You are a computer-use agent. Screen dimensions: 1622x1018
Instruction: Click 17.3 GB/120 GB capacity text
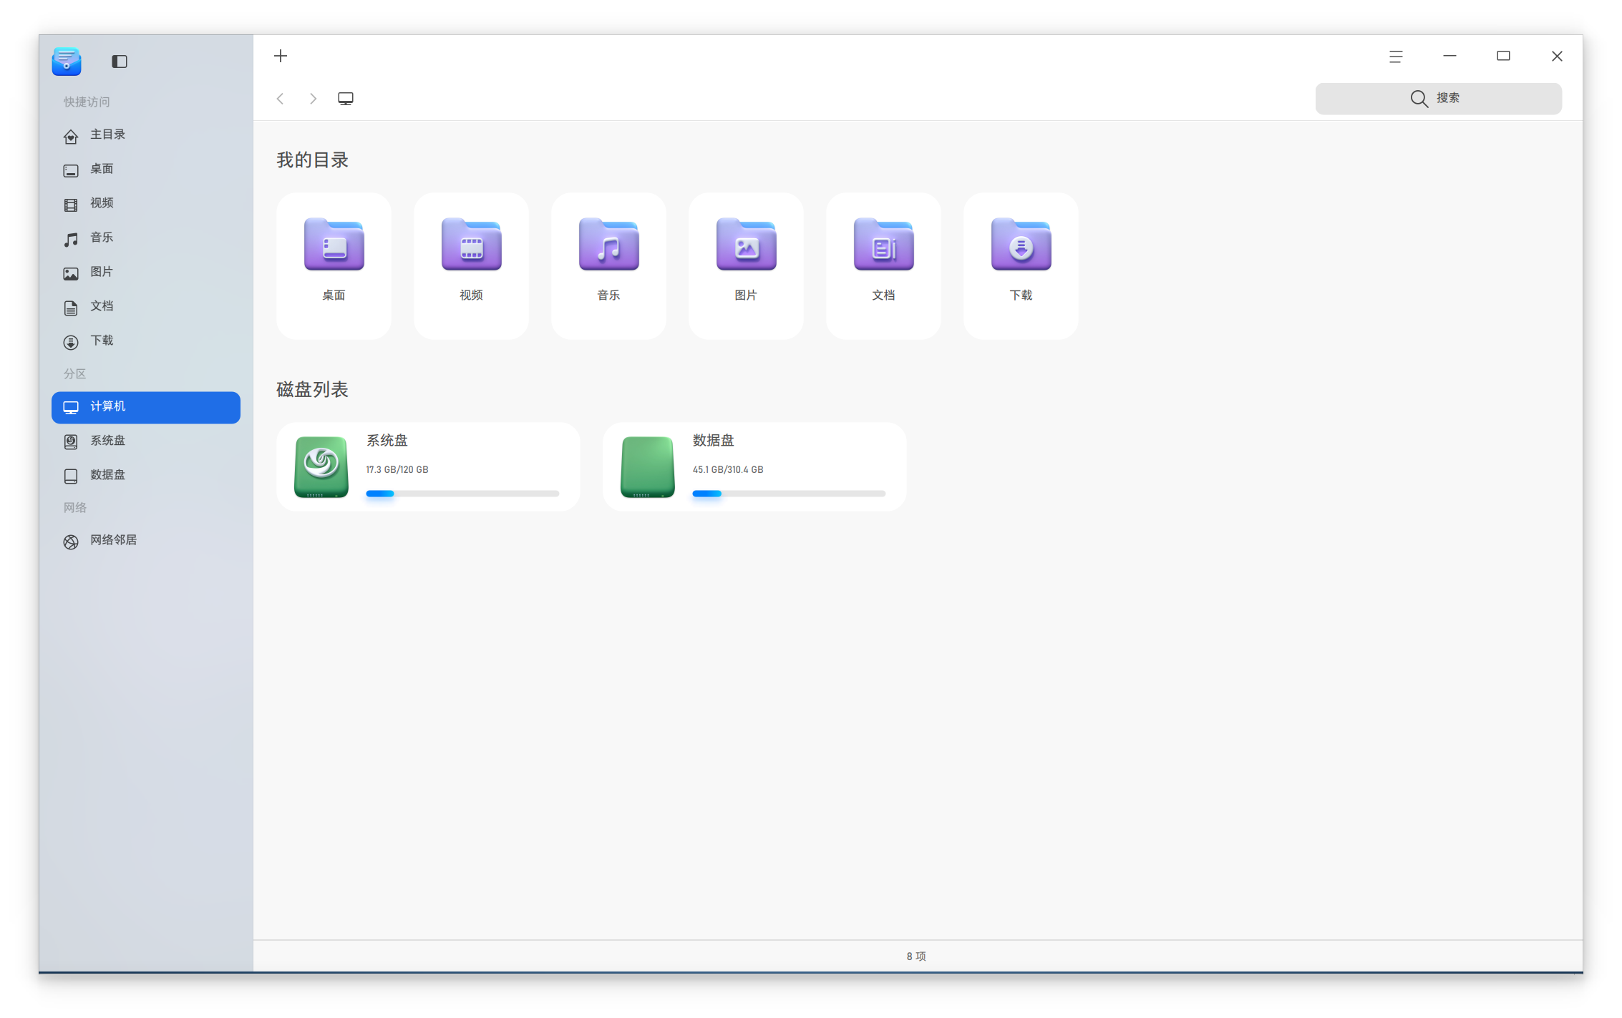[397, 470]
